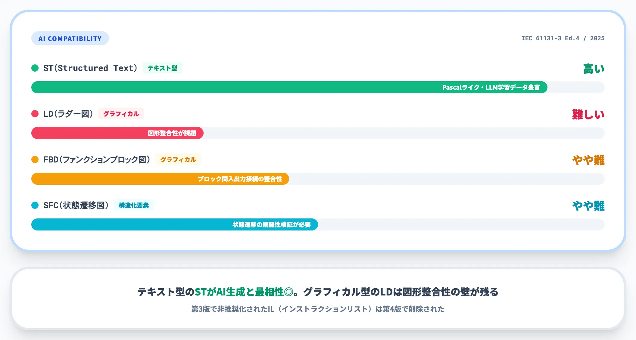Click the AI COMPATIBILITY badge

[70, 38]
